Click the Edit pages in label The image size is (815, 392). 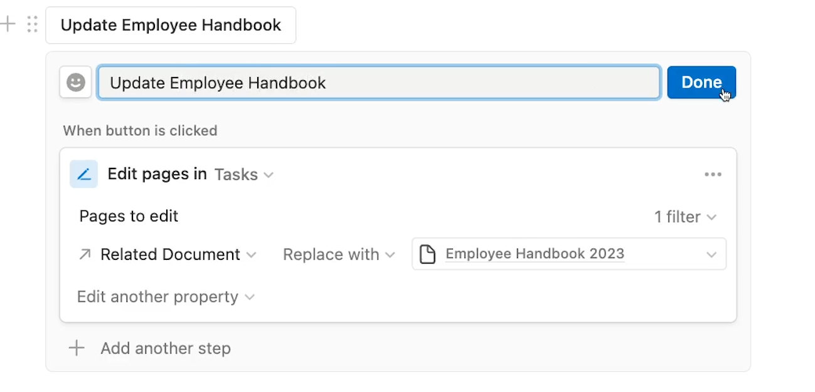tap(157, 174)
